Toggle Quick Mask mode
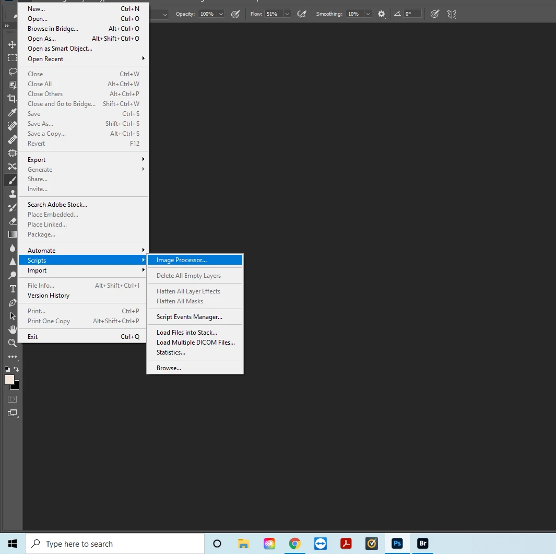556x554 pixels. pos(12,399)
